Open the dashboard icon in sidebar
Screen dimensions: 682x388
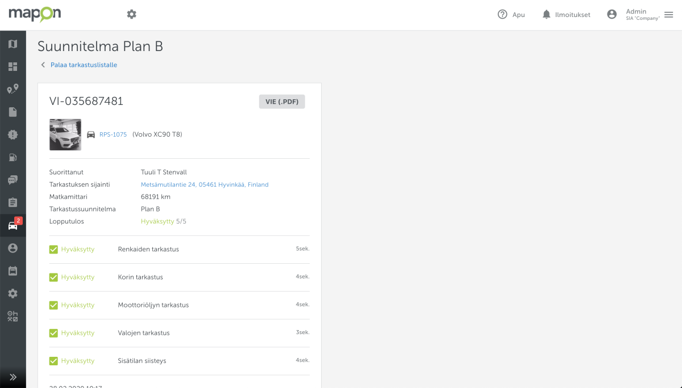click(13, 67)
